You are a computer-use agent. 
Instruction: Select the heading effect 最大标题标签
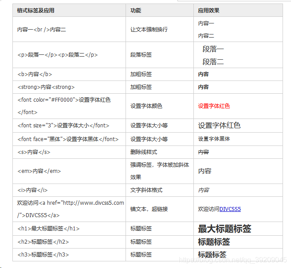pos(224,229)
